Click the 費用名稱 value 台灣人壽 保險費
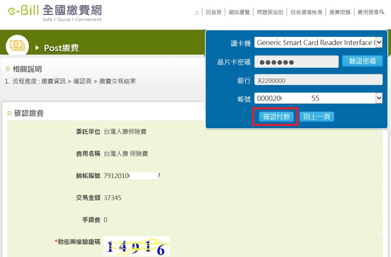The width and height of the screenshot is (391, 257). [126, 154]
